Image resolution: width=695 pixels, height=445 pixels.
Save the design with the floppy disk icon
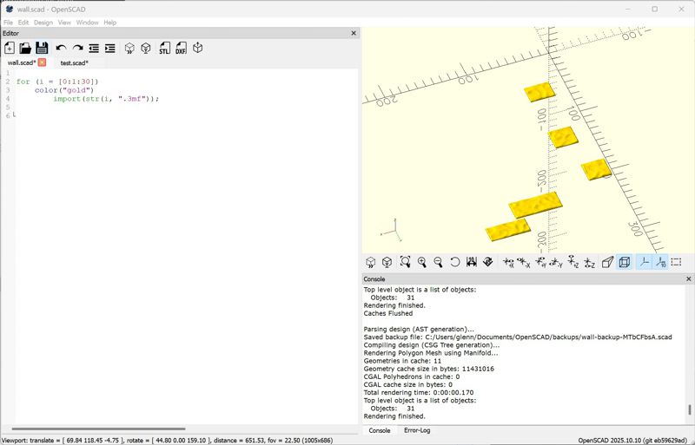(x=41, y=49)
